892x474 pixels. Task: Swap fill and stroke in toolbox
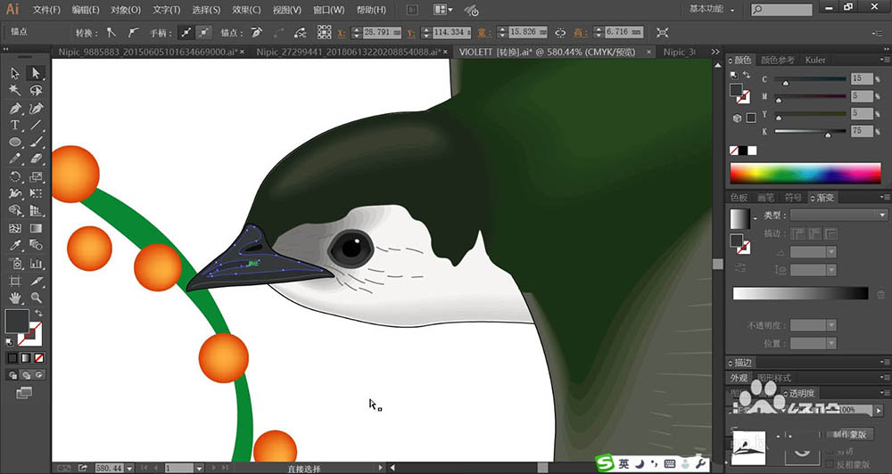coord(38,313)
